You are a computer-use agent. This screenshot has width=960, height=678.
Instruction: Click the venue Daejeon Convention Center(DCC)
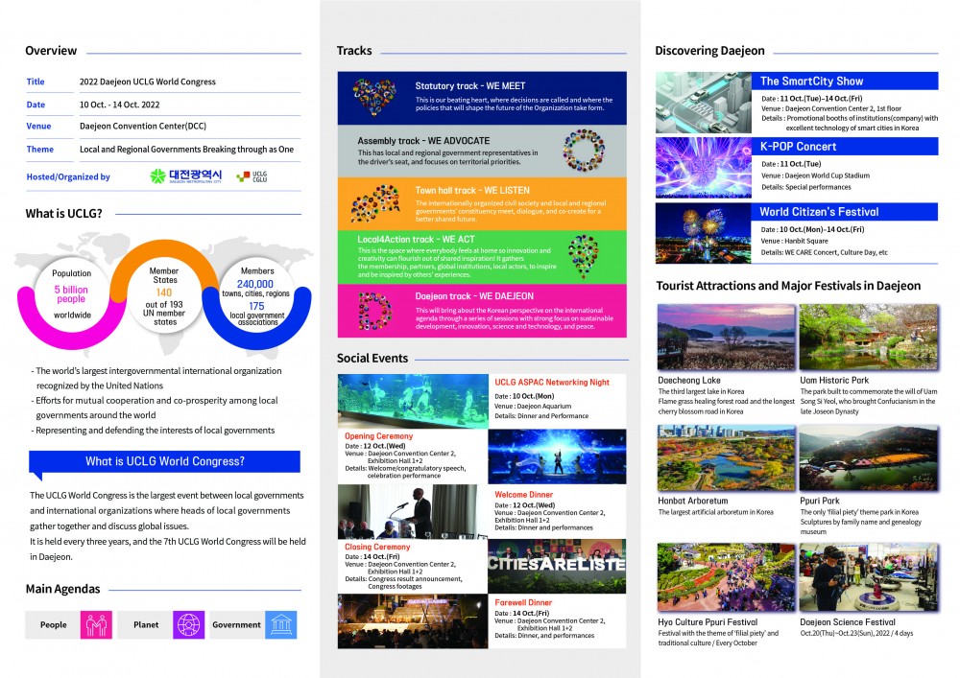[x=143, y=126]
